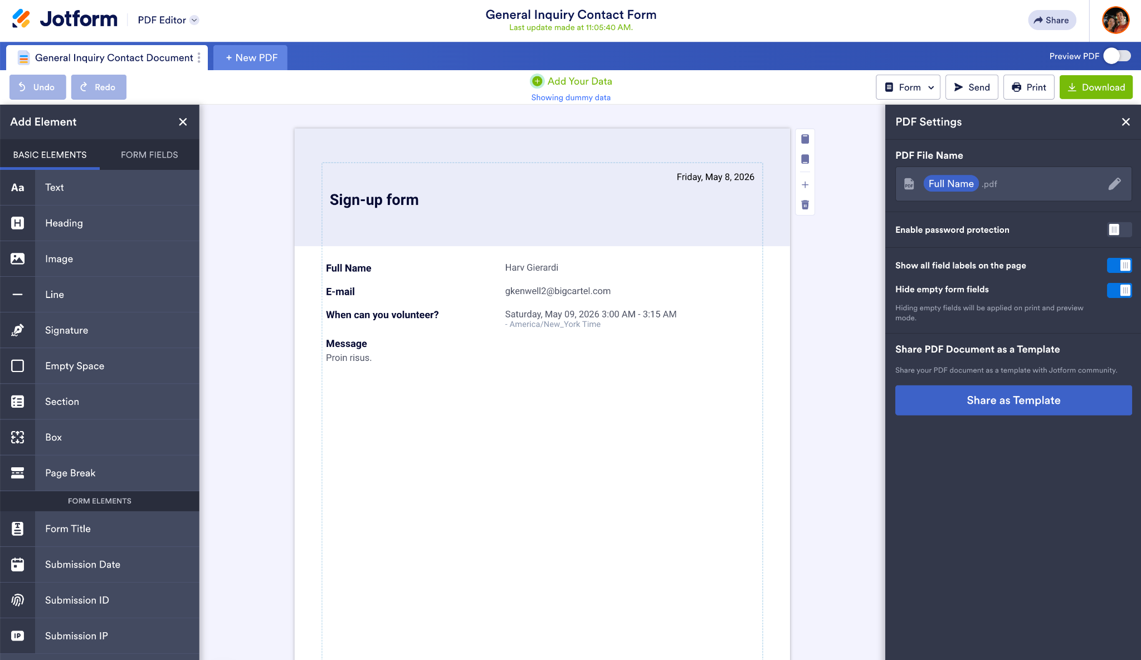Toggle Hide empty form fields
The width and height of the screenshot is (1141, 660).
pyautogui.click(x=1119, y=290)
